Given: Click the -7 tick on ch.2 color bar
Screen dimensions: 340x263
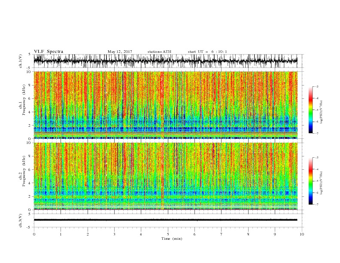Looking at the screenshot, I should click(x=317, y=205).
